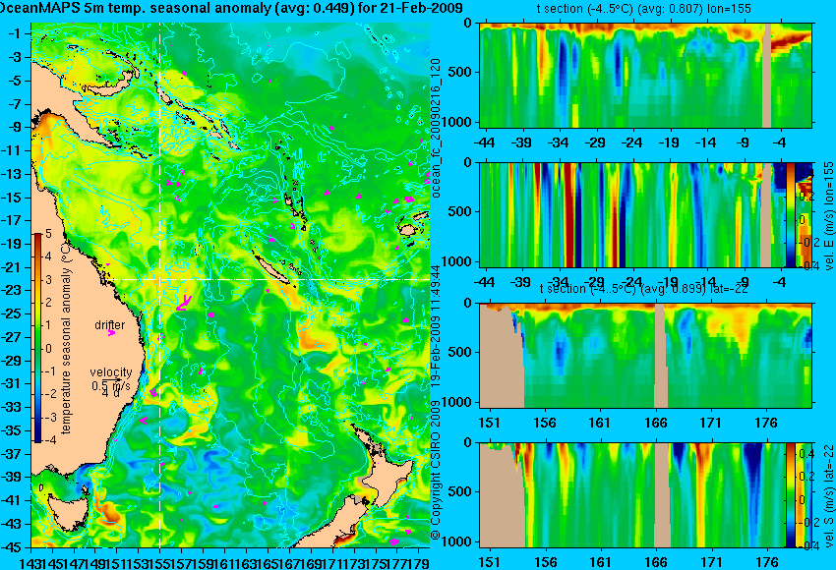Click the '0' tick on temperature color bar
836x570 pixels.
coord(48,349)
